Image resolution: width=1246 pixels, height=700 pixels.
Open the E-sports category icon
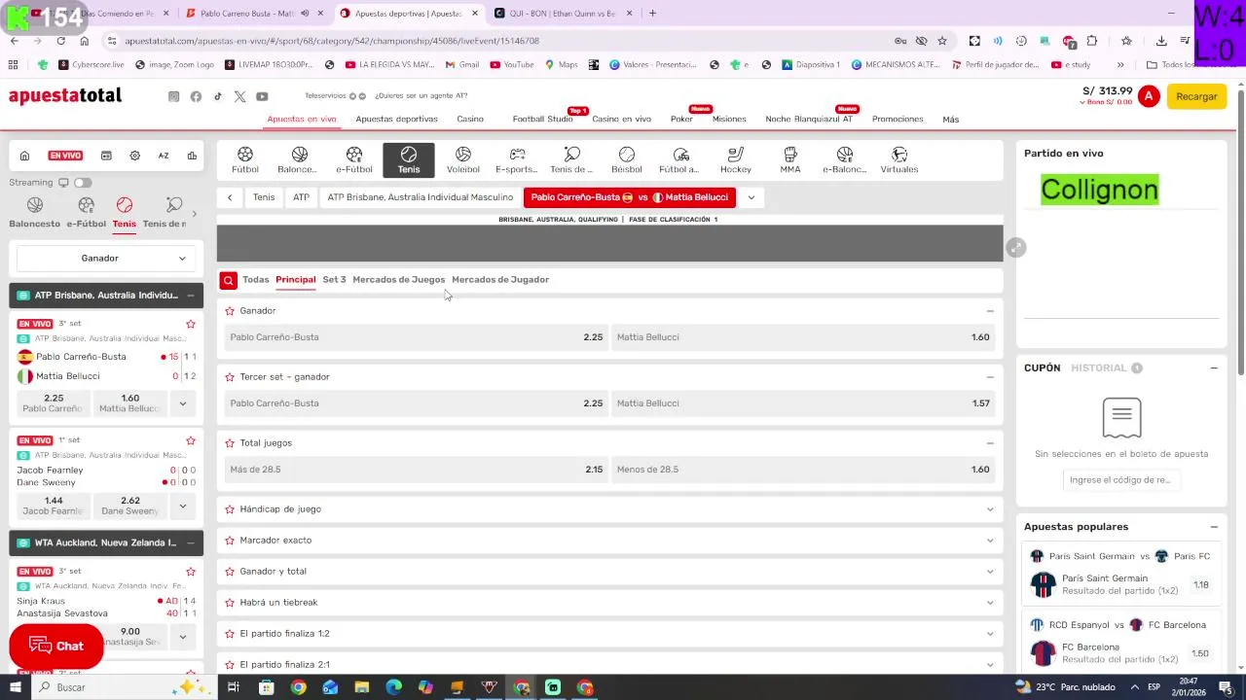[517, 160]
